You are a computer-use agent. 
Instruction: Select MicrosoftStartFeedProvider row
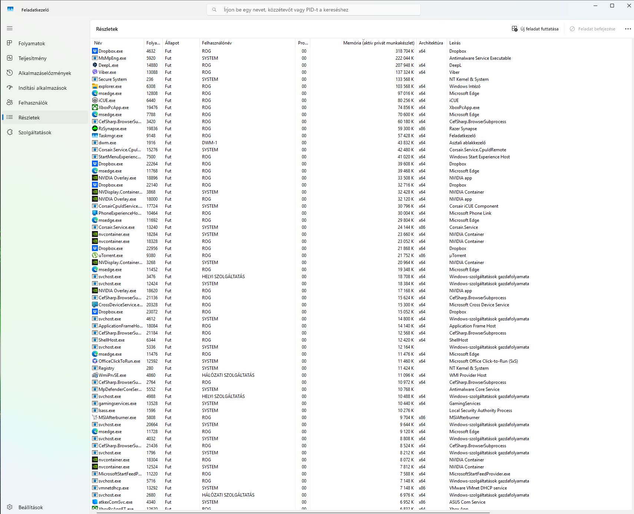[361, 474]
